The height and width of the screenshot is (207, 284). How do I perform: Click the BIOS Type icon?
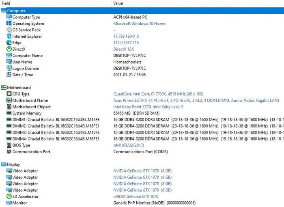[9, 145]
